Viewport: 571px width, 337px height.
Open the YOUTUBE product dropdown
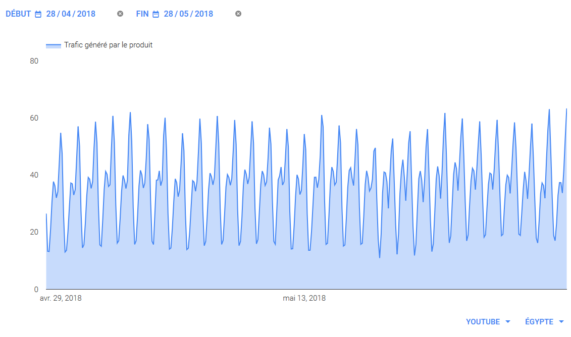[x=488, y=322]
